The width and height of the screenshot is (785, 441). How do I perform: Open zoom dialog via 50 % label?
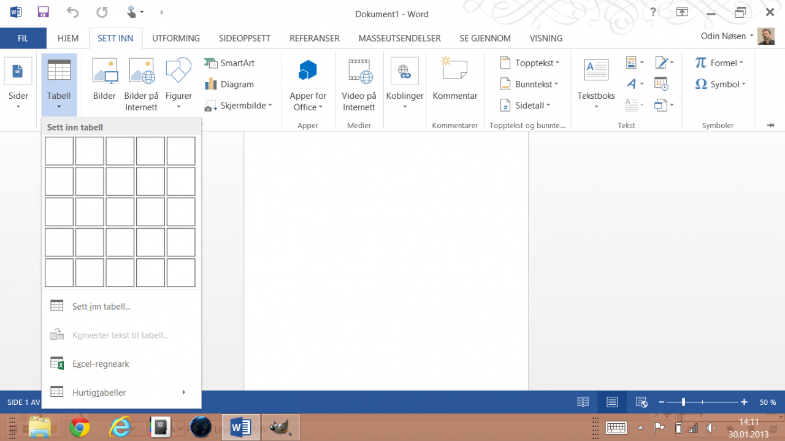coord(768,402)
